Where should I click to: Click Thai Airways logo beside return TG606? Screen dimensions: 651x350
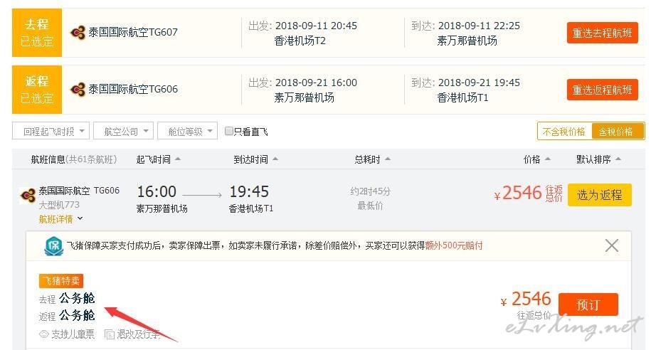78,89
